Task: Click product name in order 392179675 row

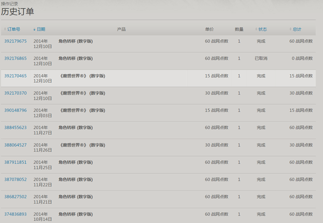Action: pos(75,41)
